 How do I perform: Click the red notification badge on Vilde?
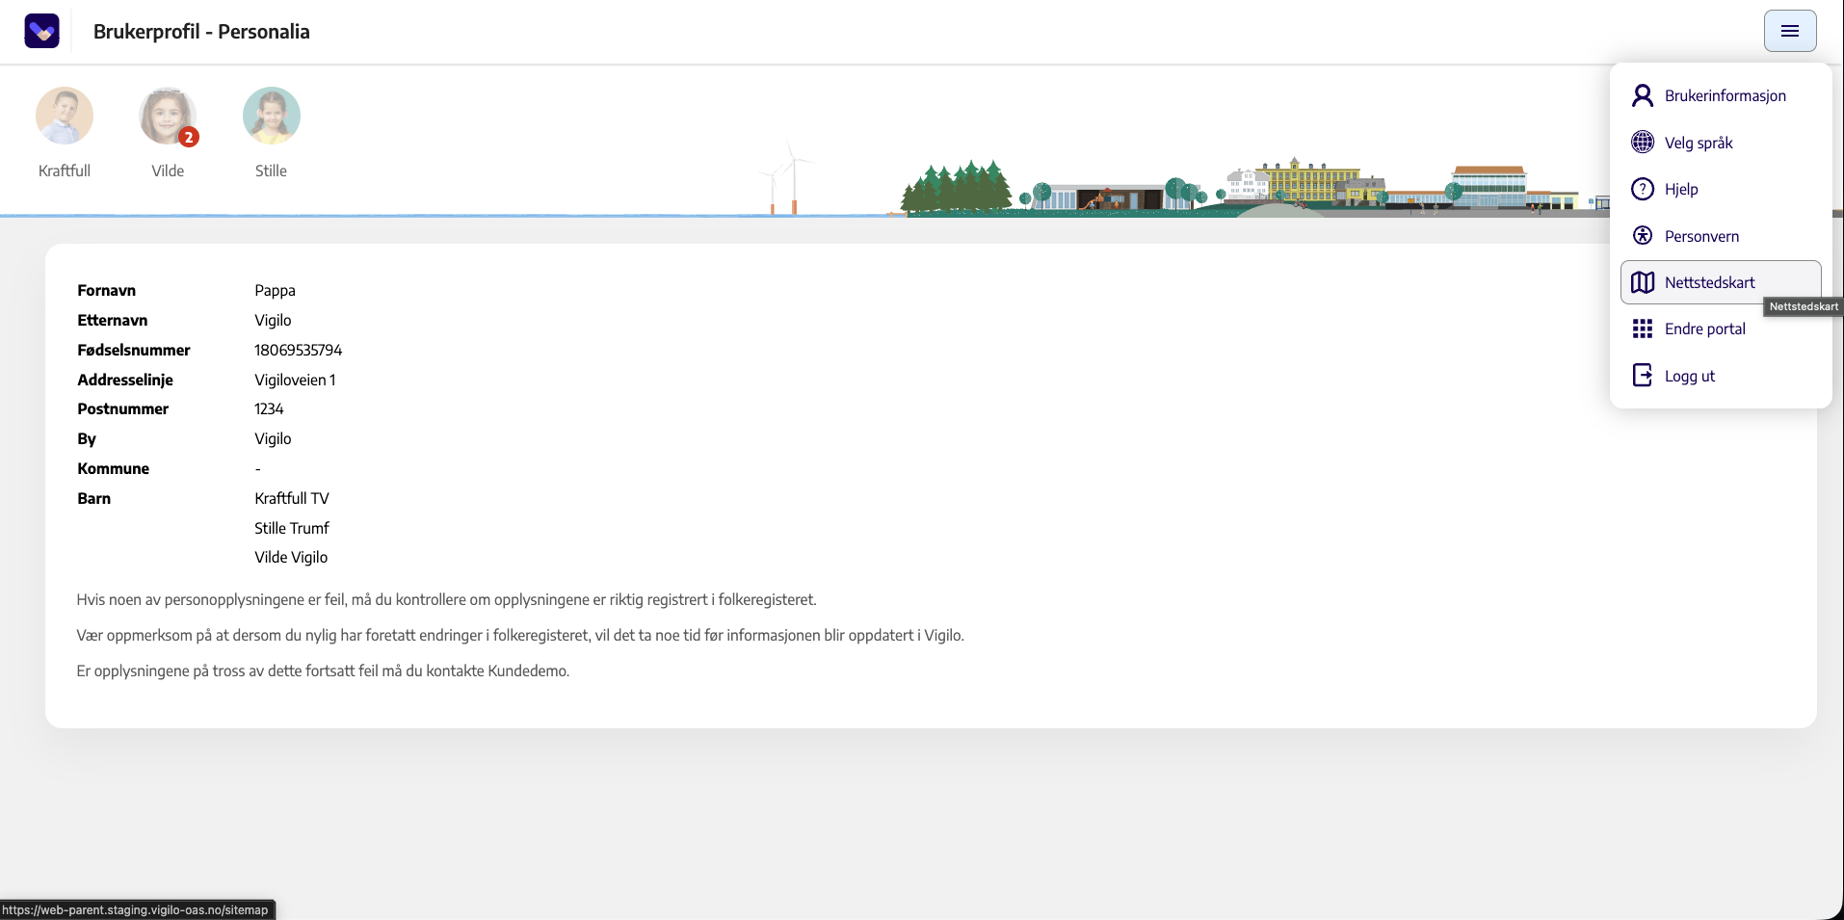[x=189, y=137]
